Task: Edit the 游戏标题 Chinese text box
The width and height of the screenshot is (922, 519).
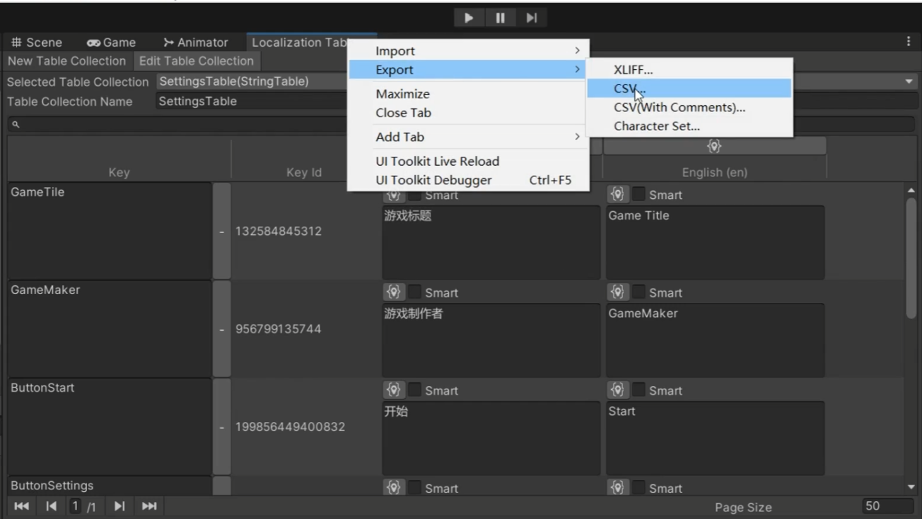Action: click(x=491, y=242)
